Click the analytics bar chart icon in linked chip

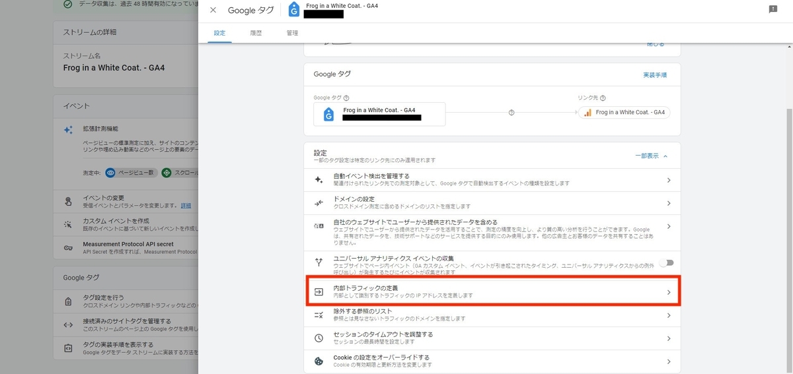click(587, 113)
